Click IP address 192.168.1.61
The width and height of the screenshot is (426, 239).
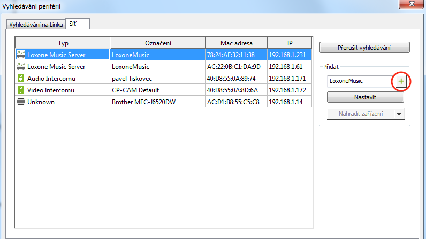[x=286, y=67]
